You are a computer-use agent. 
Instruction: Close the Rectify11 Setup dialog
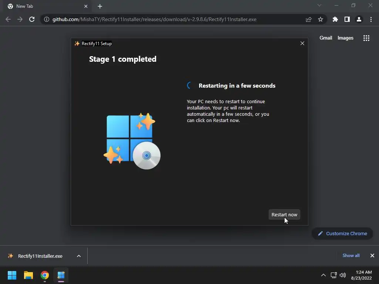click(x=302, y=44)
